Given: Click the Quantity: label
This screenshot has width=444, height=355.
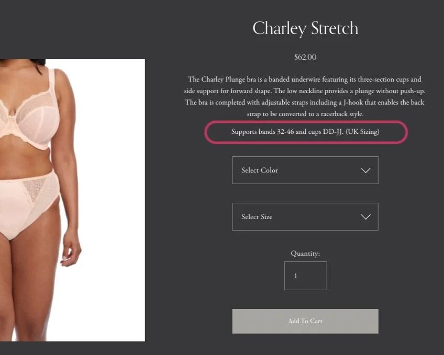Looking at the screenshot, I should [x=305, y=254].
